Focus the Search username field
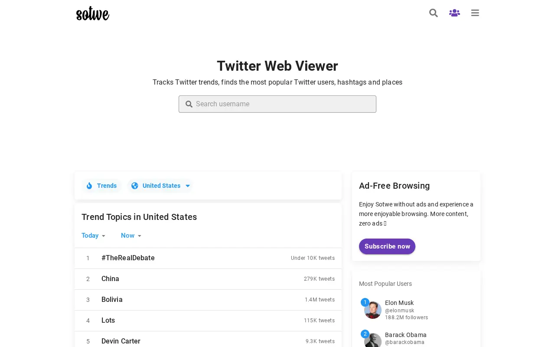The image size is (555, 347). click(x=277, y=104)
